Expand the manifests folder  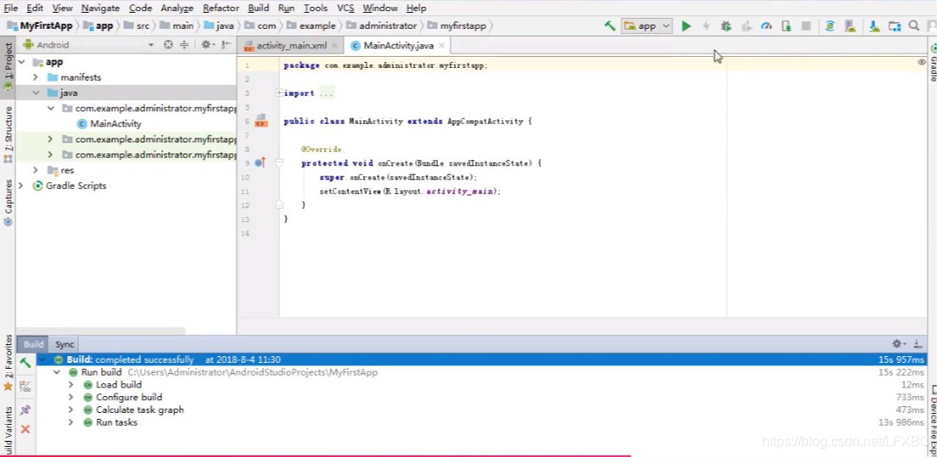36,77
